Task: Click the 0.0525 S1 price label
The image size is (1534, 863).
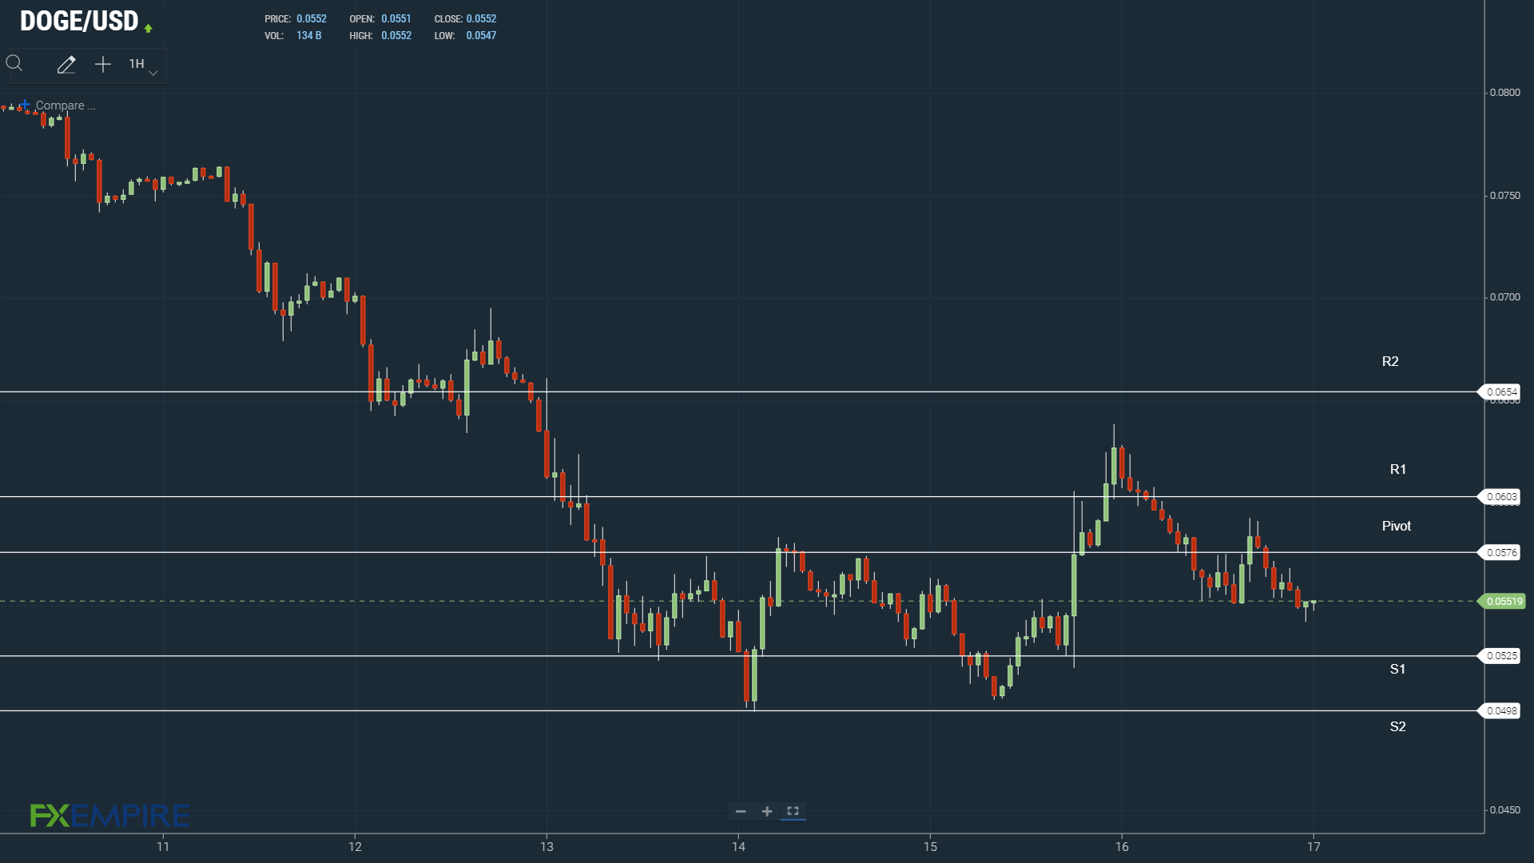Action: (x=1501, y=656)
